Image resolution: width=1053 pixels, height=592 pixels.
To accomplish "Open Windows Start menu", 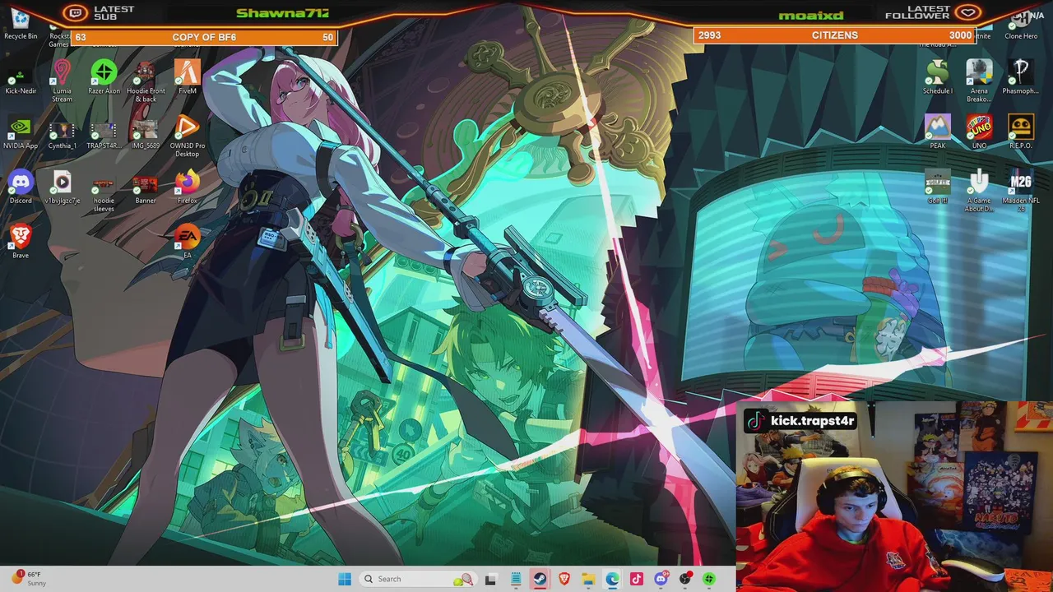I will coord(345,579).
